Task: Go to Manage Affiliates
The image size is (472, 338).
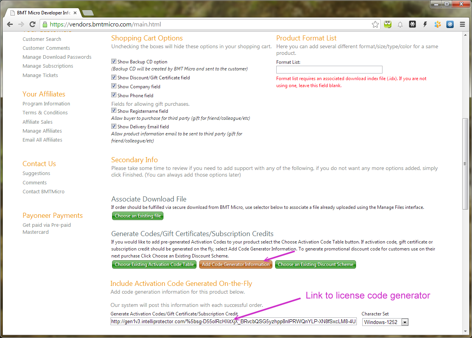Action: [x=42, y=131]
